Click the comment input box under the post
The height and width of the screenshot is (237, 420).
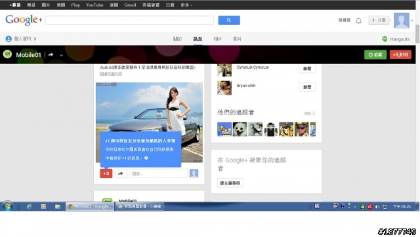coord(158,173)
